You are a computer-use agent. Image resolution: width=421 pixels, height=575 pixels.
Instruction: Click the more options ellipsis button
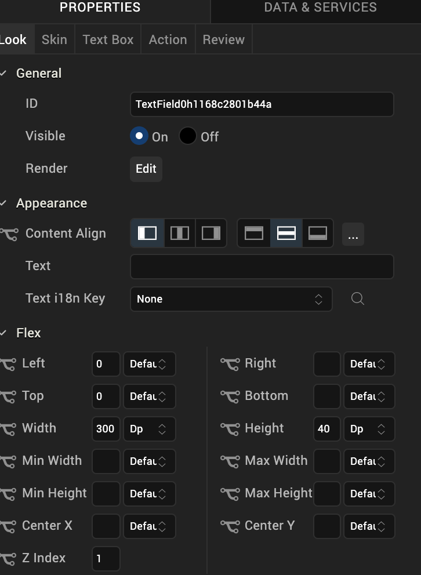353,234
